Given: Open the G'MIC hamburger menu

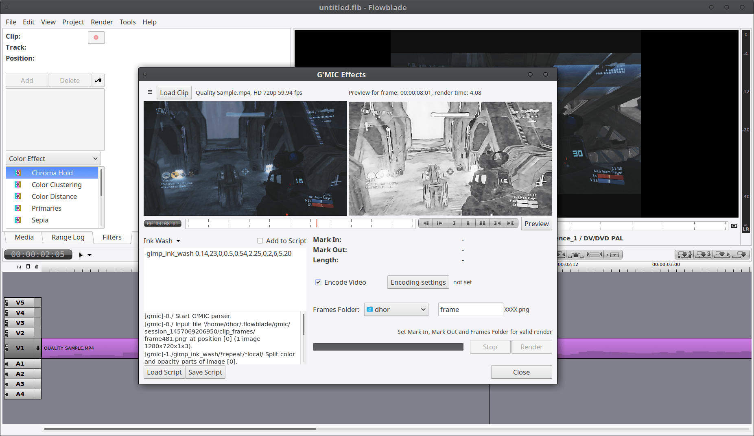Looking at the screenshot, I should [149, 92].
